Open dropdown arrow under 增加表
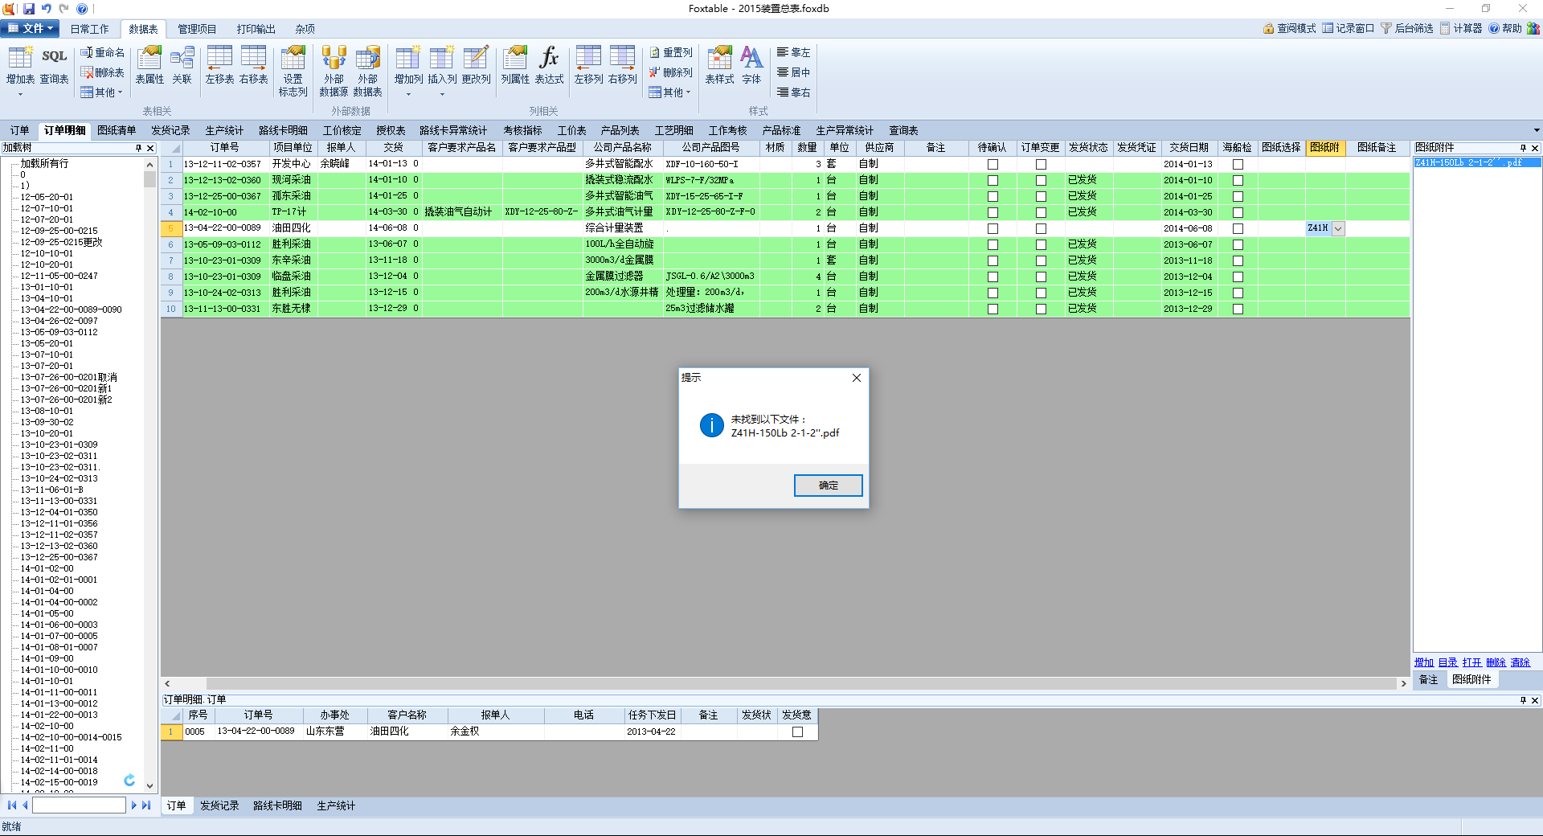Image resolution: width=1543 pixels, height=836 pixels. [x=20, y=94]
